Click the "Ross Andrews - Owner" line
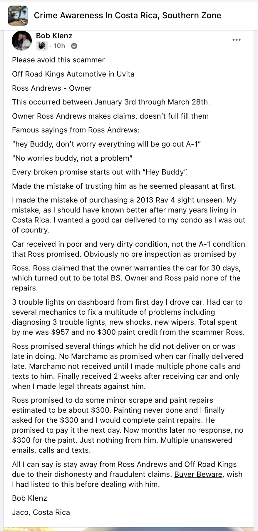Image resolution: width=258 pixels, height=531 pixels. pyautogui.click(x=52, y=88)
